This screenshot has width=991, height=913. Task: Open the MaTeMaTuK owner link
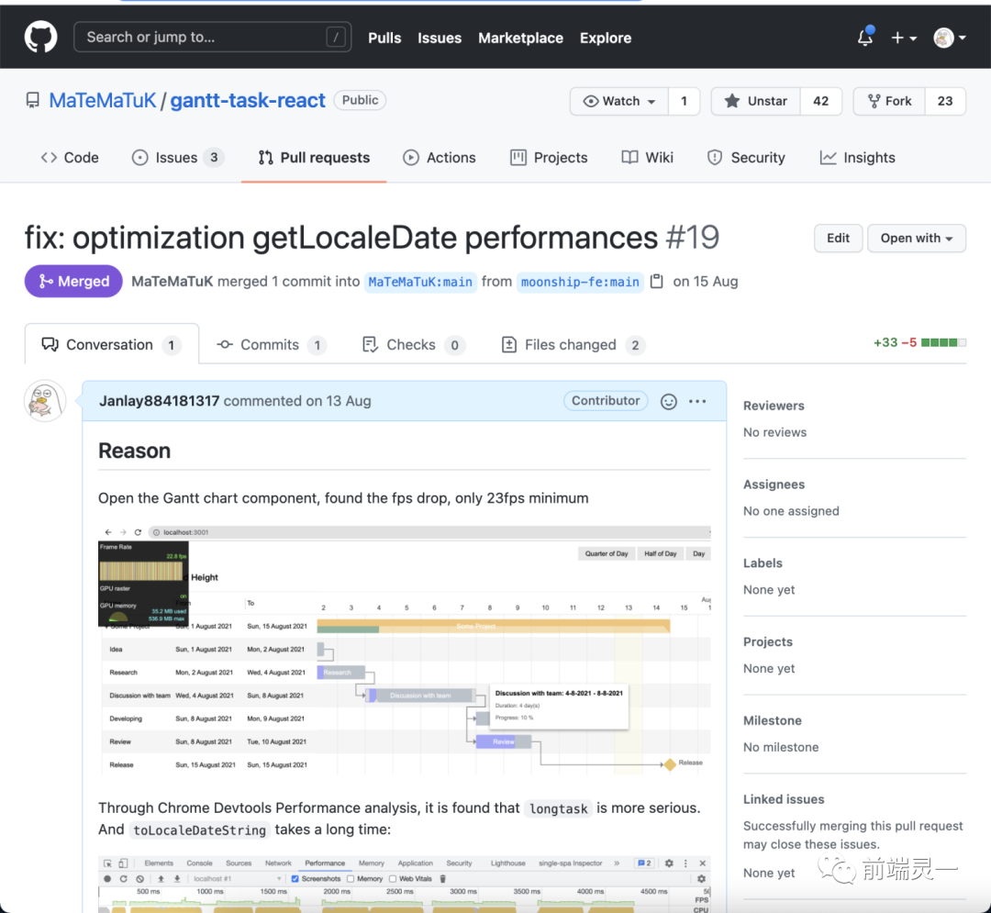pyautogui.click(x=103, y=100)
